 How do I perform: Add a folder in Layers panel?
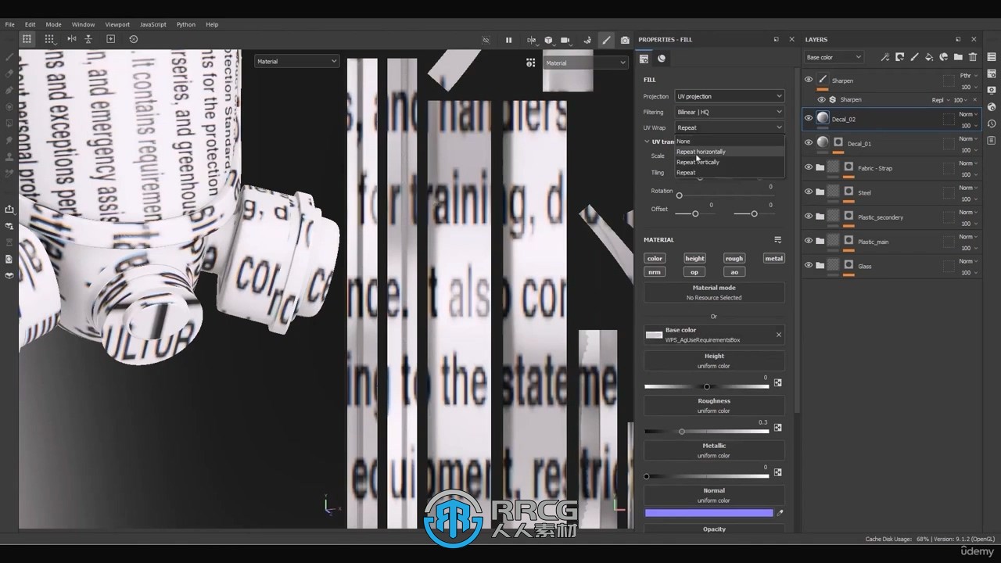(958, 57)
